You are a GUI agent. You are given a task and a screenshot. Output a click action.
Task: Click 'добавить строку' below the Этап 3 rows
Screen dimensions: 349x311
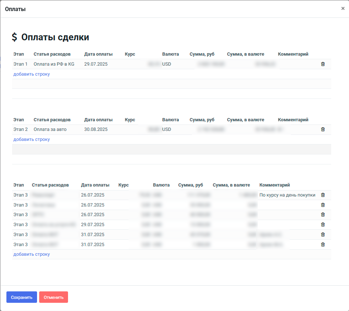(x=32, y=254)
